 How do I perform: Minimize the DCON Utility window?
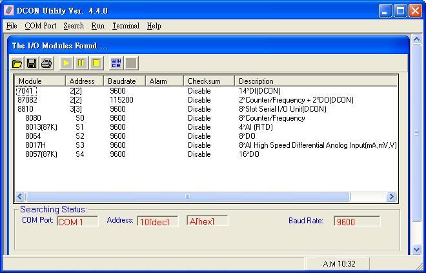point(385,11)
